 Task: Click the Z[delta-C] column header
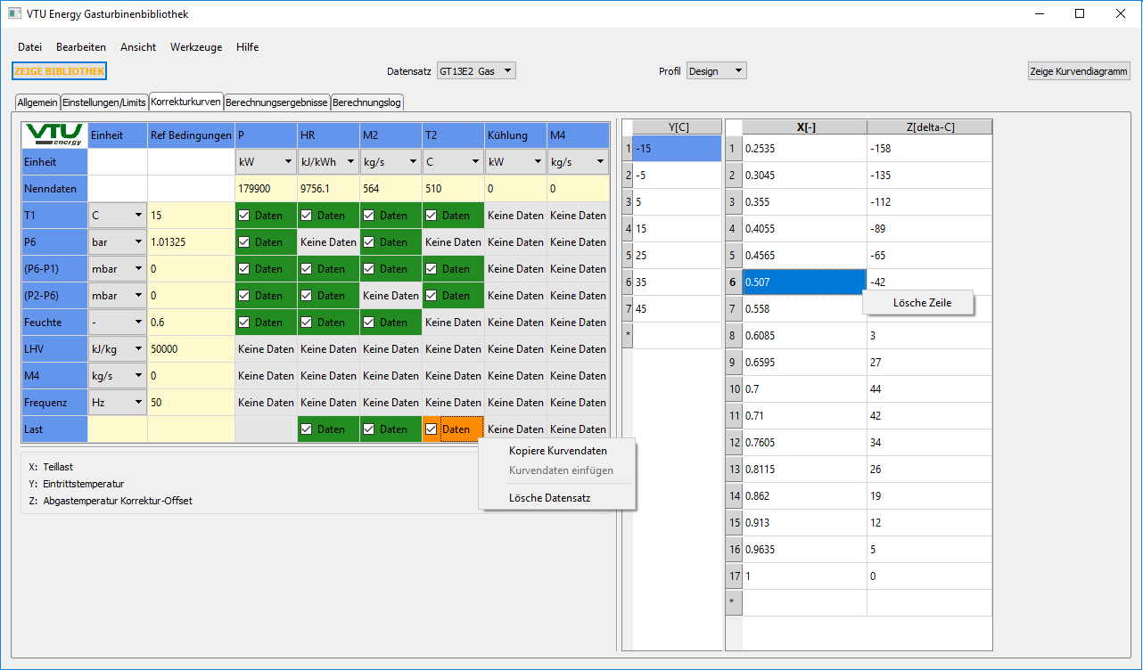(x=930, y=127)
